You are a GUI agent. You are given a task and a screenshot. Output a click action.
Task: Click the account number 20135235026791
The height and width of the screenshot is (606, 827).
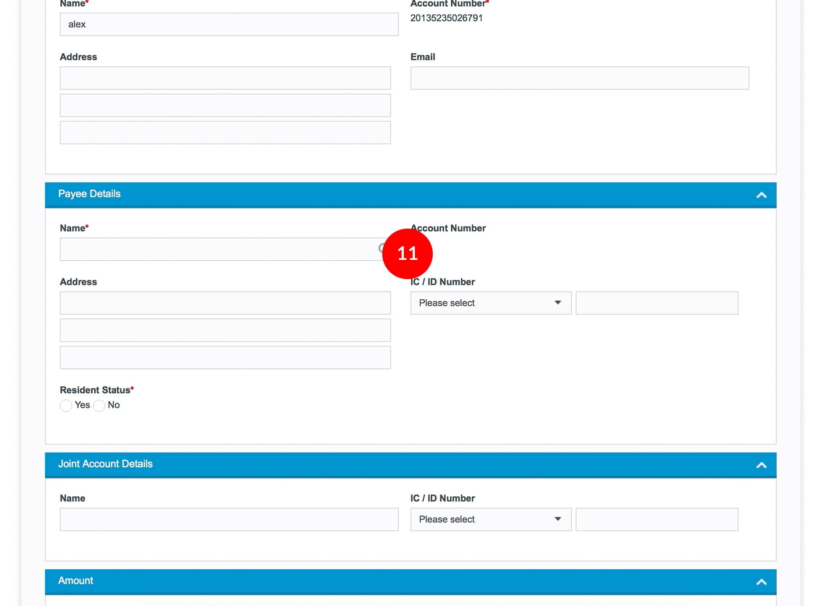click(x=446, y=18)
